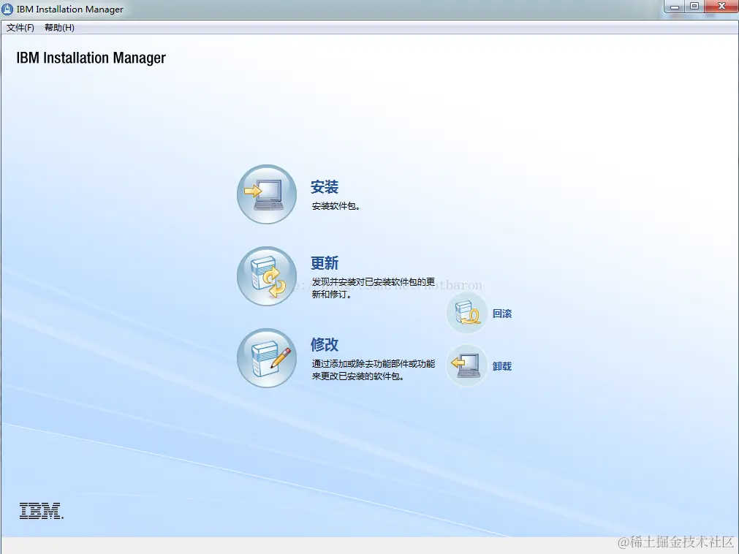Choose the 卸载 text link
Image resolution: width=739 pixels, height=554 pixels.
[x=502, y=366]
